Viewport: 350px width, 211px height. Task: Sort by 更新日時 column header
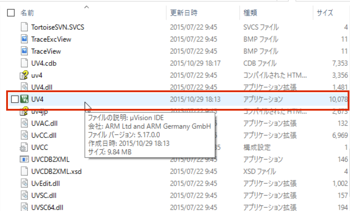(184, 13)
